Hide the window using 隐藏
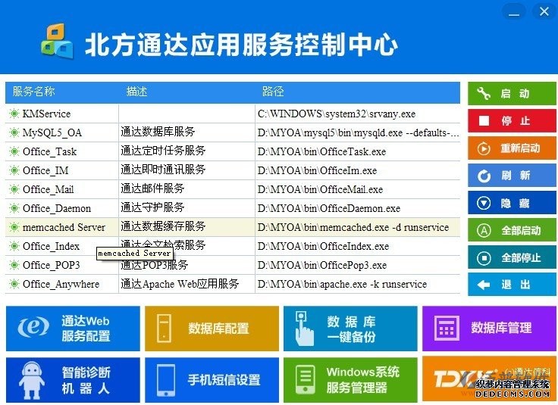Image resolution: width=558 pixels, height=405 pixels. pyautogui.click(x=512, y=203)
